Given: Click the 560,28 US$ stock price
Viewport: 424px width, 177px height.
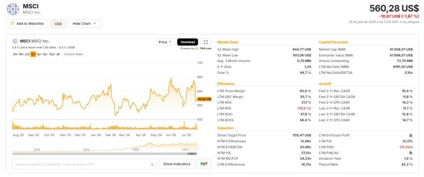Looking at the screenshot, I should pos(394,8).
